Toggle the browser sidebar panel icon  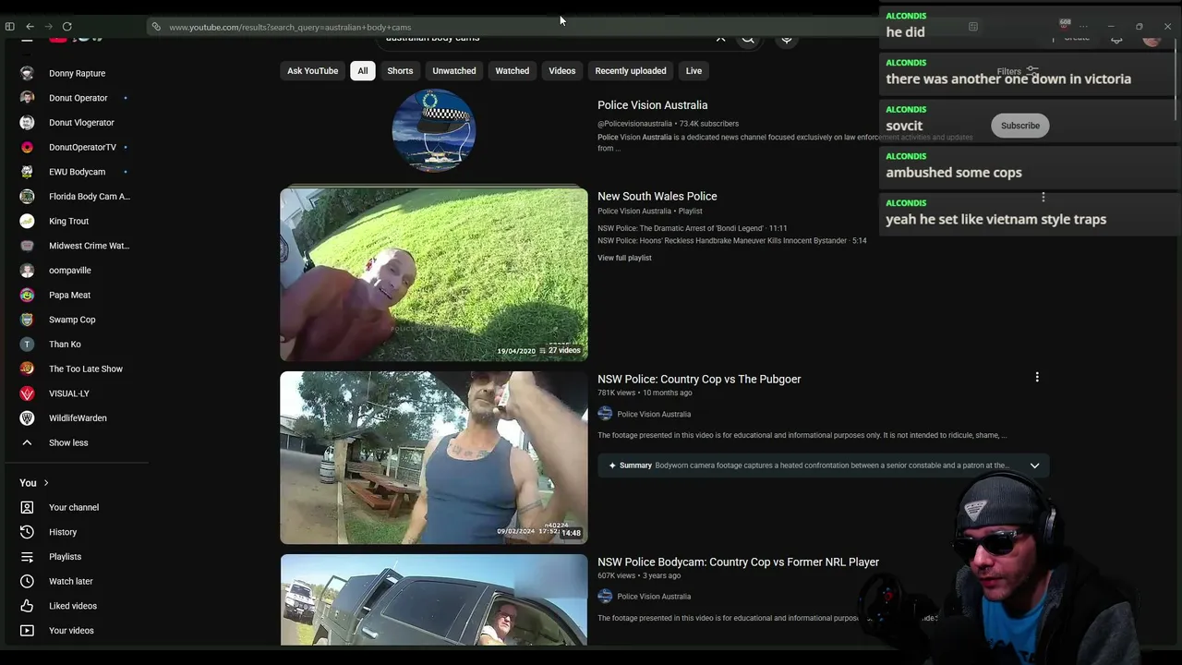pos(10,27)
